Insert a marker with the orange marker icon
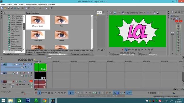 pyautogui.click(x=107, y=93)
